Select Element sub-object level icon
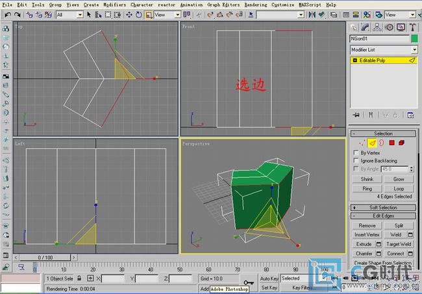 [x=401, y=143]
